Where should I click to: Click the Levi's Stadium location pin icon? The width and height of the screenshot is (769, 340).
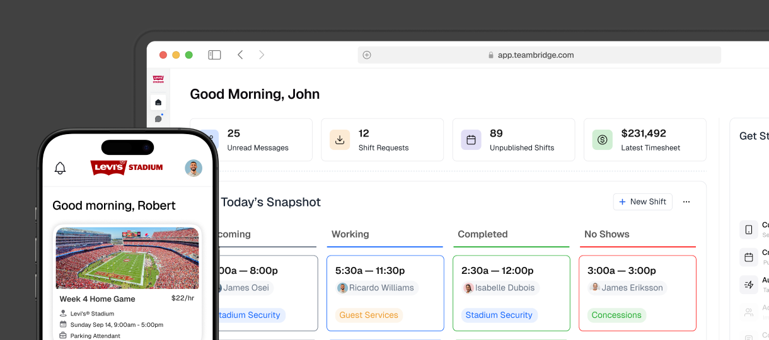point(63,314)
